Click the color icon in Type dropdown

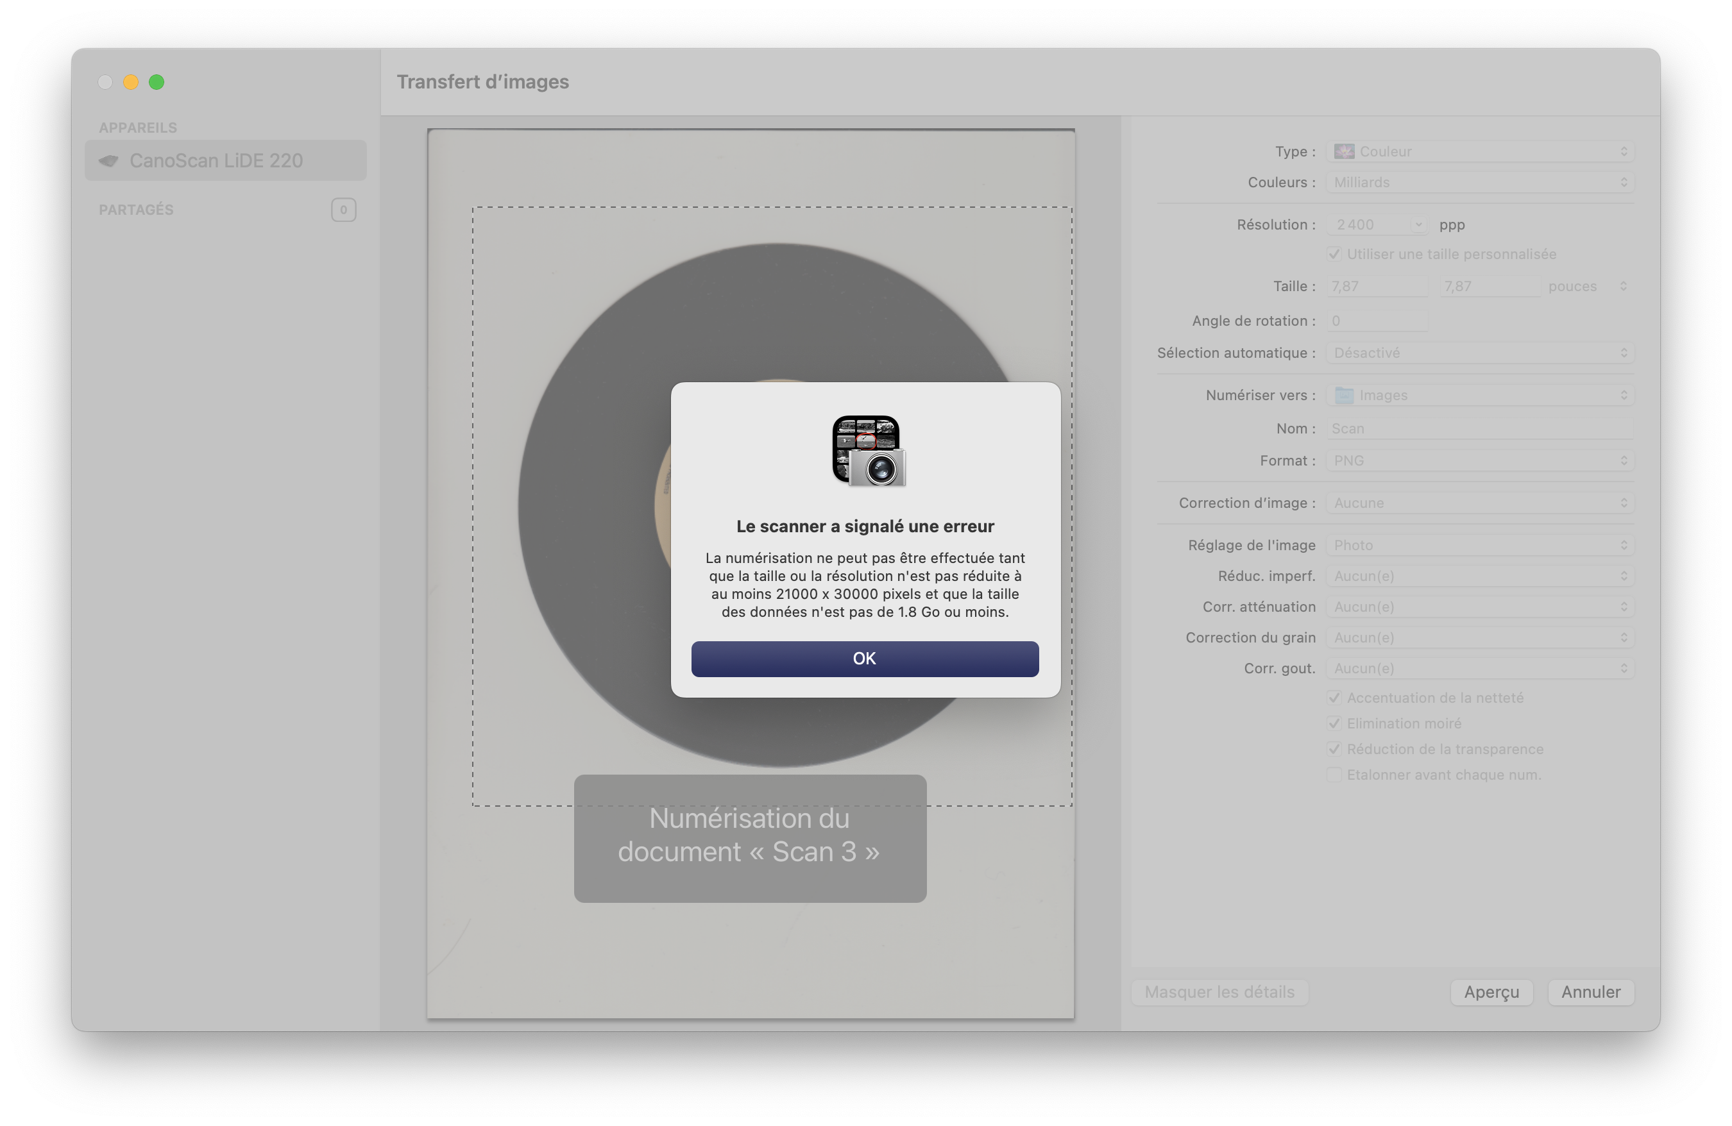pyautogui.click(x=1343, y=151)
